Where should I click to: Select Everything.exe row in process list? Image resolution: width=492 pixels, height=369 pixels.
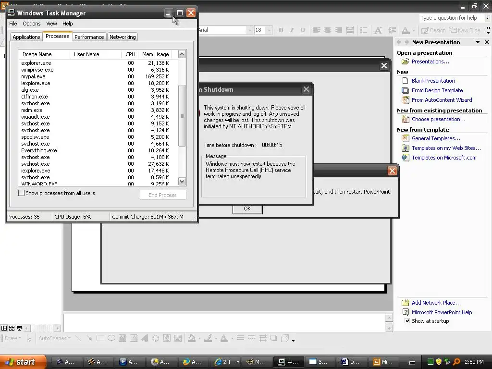(98, 150)
